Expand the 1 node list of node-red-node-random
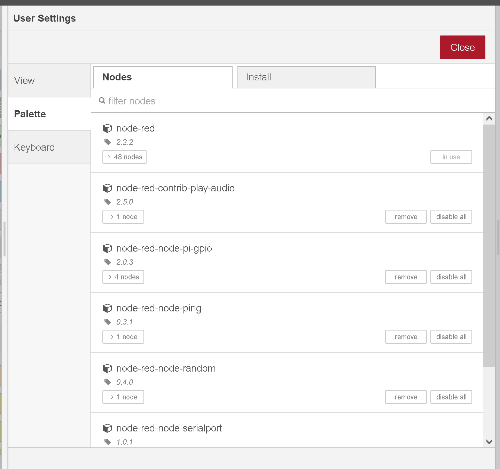Image resolution: width=500 pixels, height=469 pixels. pyautogui.click(x=123, y=397)
